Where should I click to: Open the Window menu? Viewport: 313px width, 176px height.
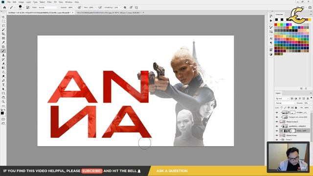[68, 2]
